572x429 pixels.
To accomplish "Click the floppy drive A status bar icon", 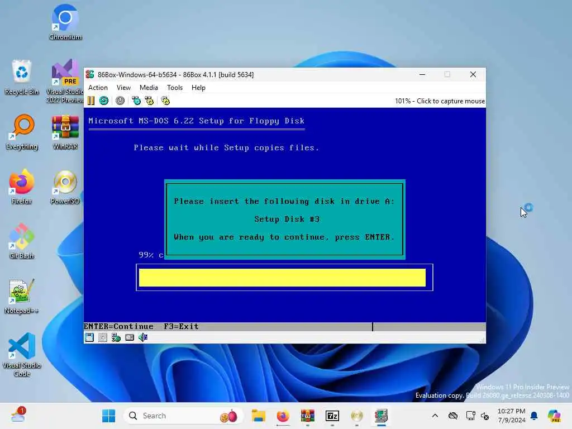I will click(89, 337).
